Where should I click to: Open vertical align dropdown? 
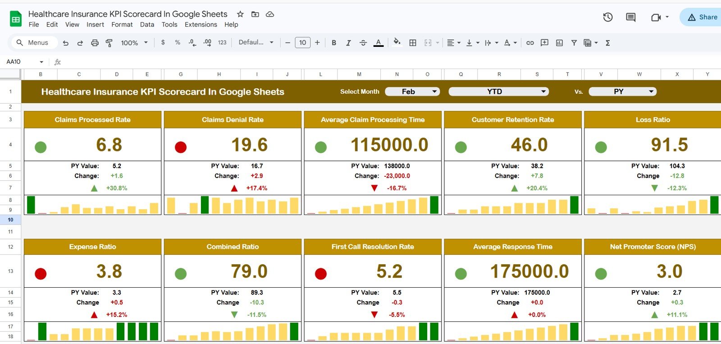[472, 43]
